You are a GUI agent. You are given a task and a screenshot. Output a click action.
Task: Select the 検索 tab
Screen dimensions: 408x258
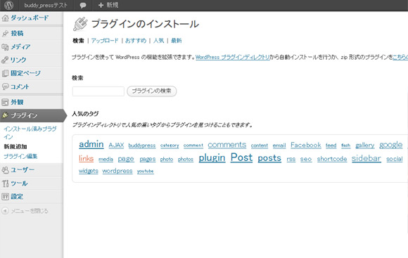[x=78, y=41]
